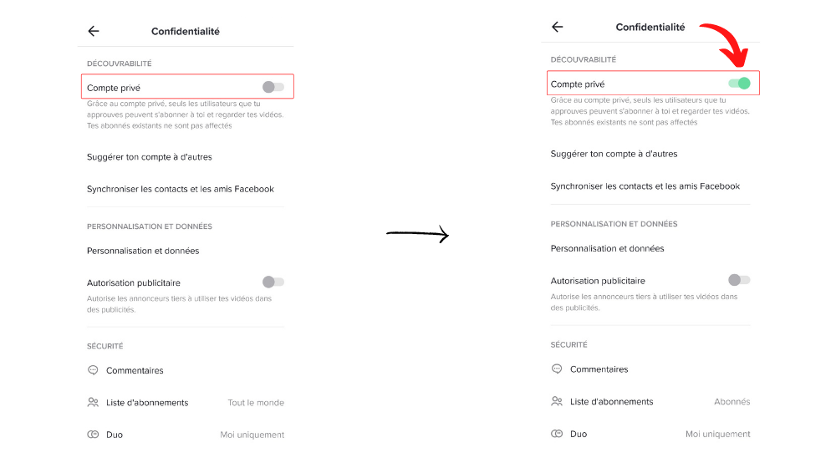836x468 pixels.
Task: Enable the grey Compte privé toggle on the left
Action: pyautogui.click(x=273, y=87)
